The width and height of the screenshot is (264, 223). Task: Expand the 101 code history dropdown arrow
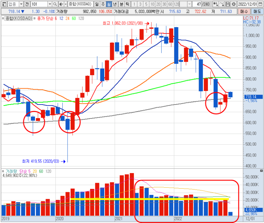coord(50,4)
